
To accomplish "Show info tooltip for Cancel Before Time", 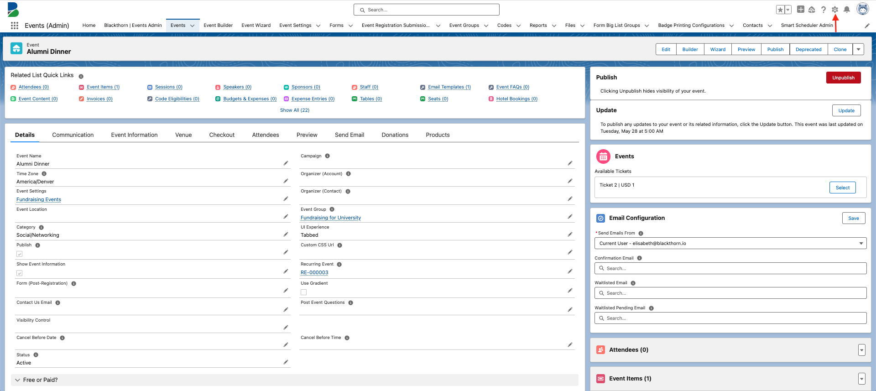I will [x=347, y=338].
